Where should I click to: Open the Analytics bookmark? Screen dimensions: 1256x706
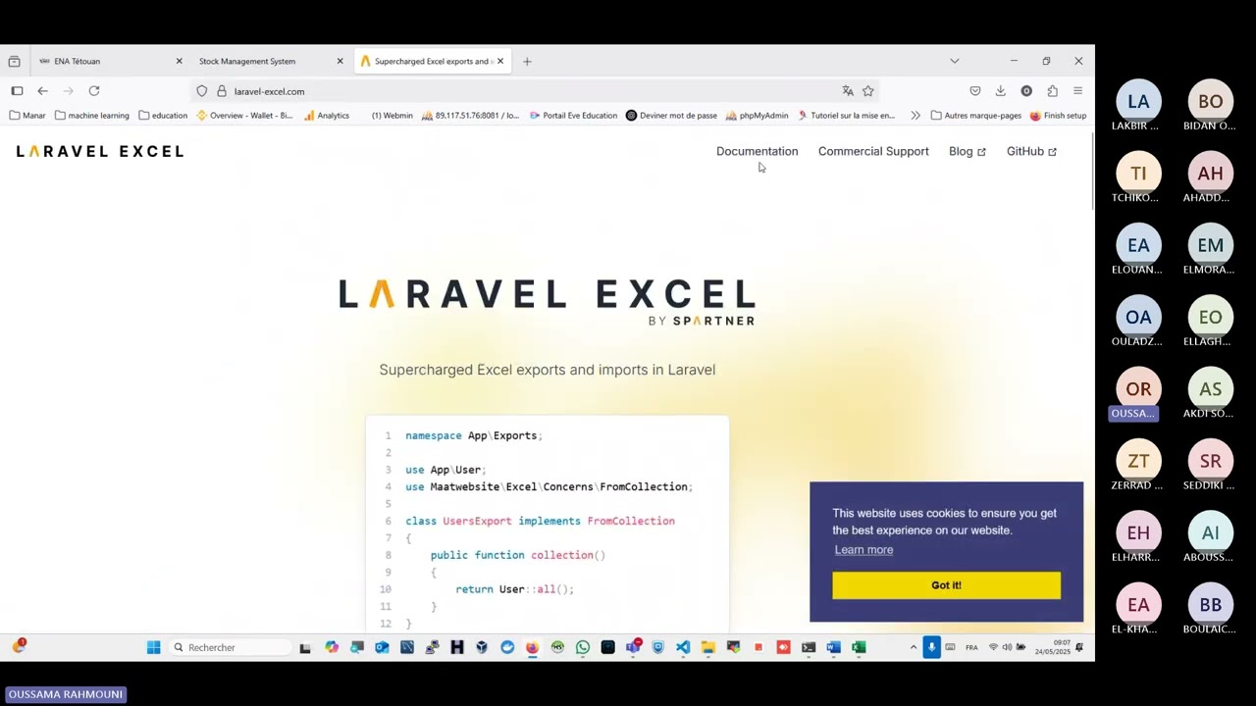click(327, 116)
